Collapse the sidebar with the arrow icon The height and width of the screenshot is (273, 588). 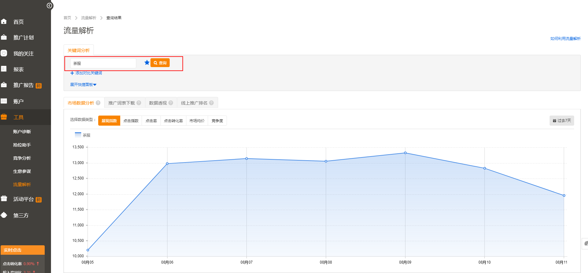point(49,6)
